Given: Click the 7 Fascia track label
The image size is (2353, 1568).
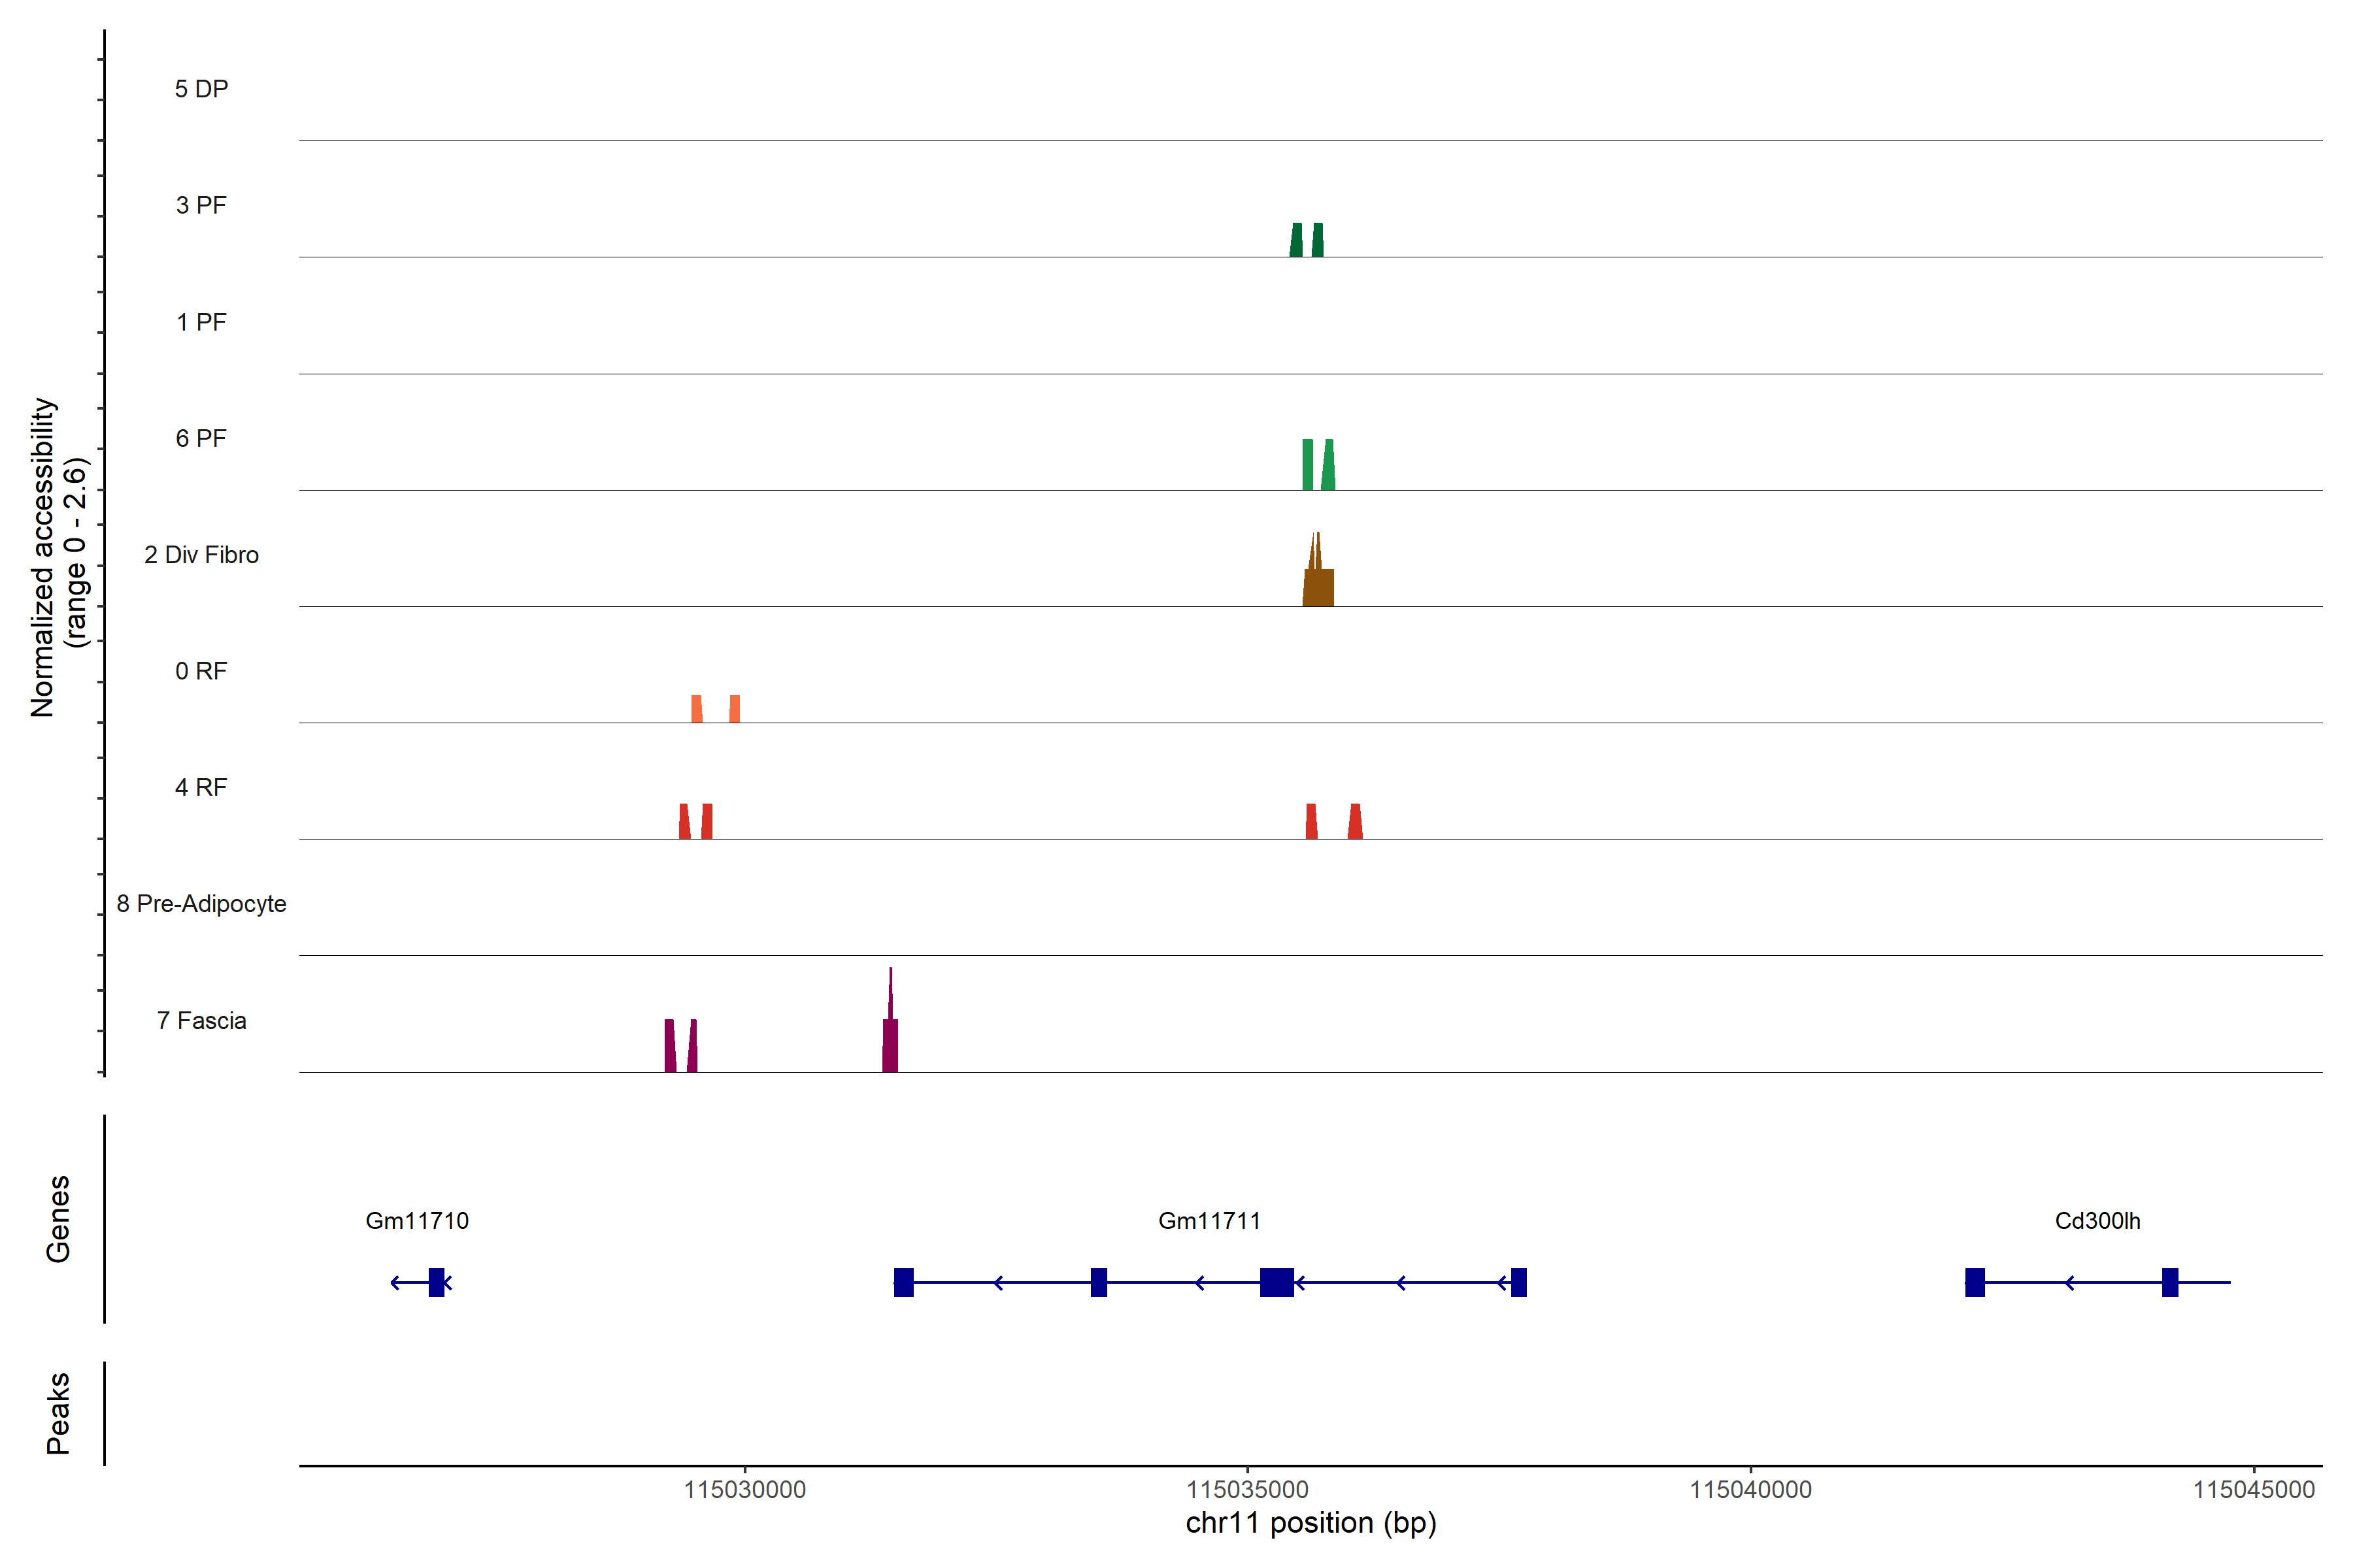Looking at the screenshot, I should tap(201, 1020).
